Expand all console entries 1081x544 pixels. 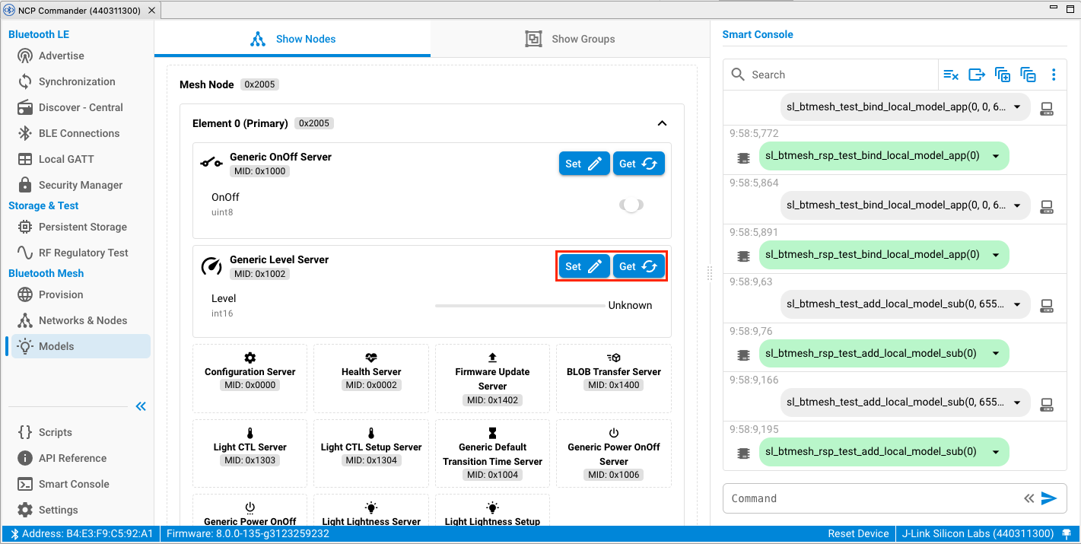[x=1003, y=75]
